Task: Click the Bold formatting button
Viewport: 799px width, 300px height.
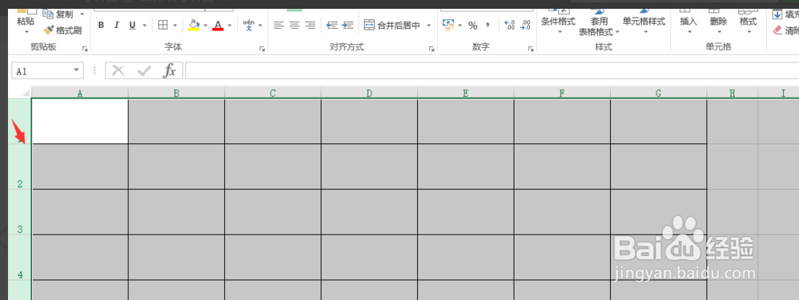Action: [101, 25]
